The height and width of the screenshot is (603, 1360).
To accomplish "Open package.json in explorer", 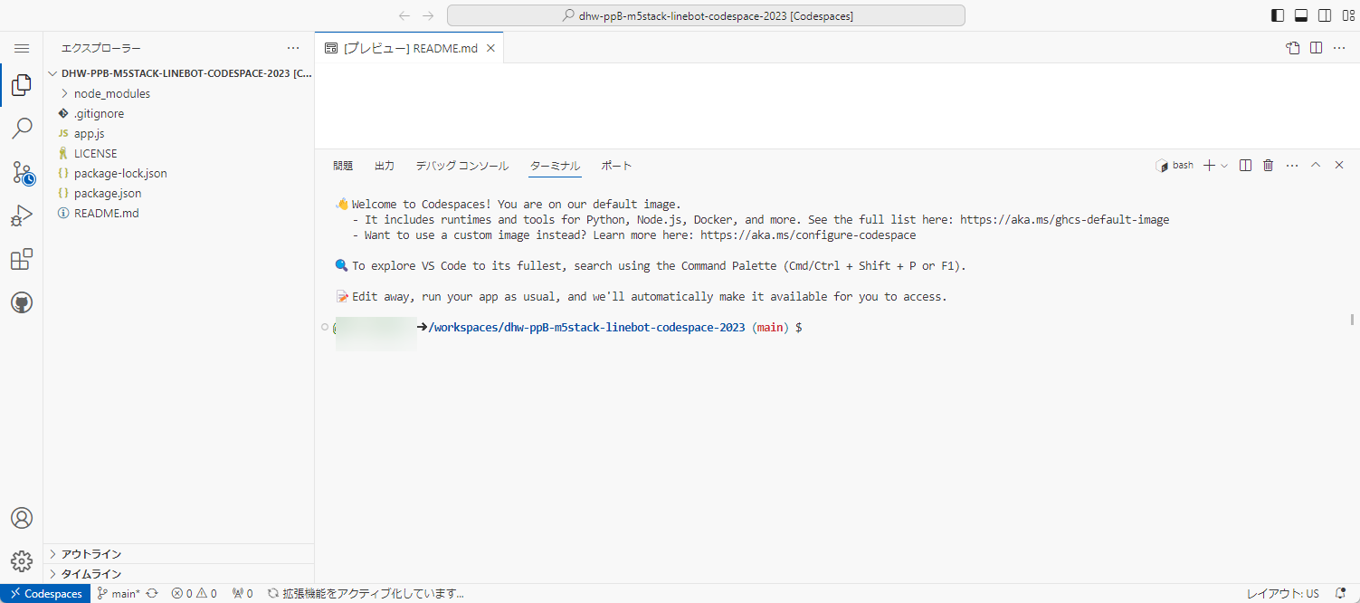I will (179, 193).
